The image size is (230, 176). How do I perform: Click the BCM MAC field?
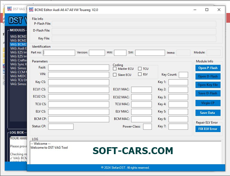pos(141,119)
